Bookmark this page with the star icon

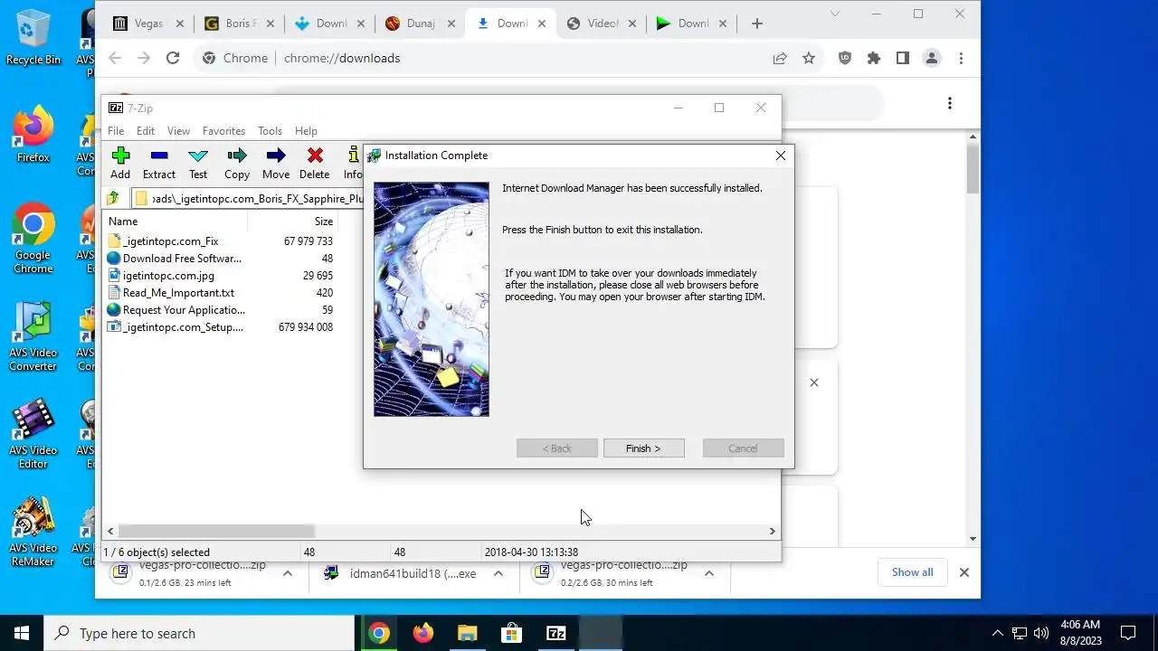pos(809,58)
